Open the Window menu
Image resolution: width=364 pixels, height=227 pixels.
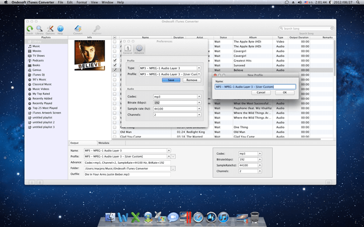coord(108,2)
